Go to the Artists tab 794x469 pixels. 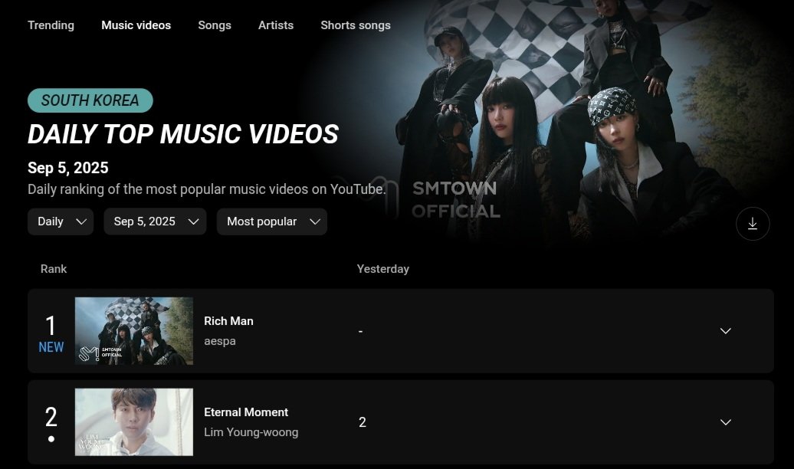click(276, 25)
